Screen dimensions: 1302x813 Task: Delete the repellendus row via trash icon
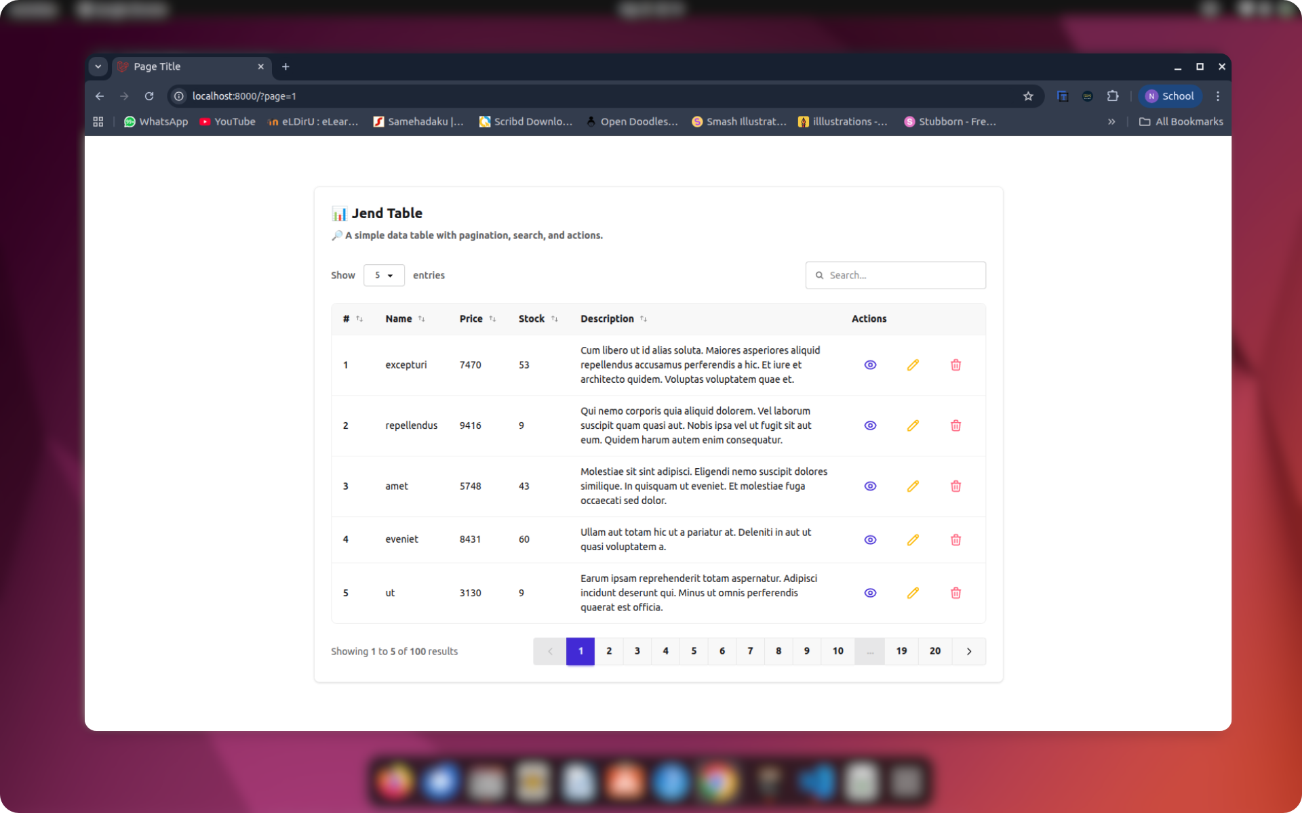point(955,425)
